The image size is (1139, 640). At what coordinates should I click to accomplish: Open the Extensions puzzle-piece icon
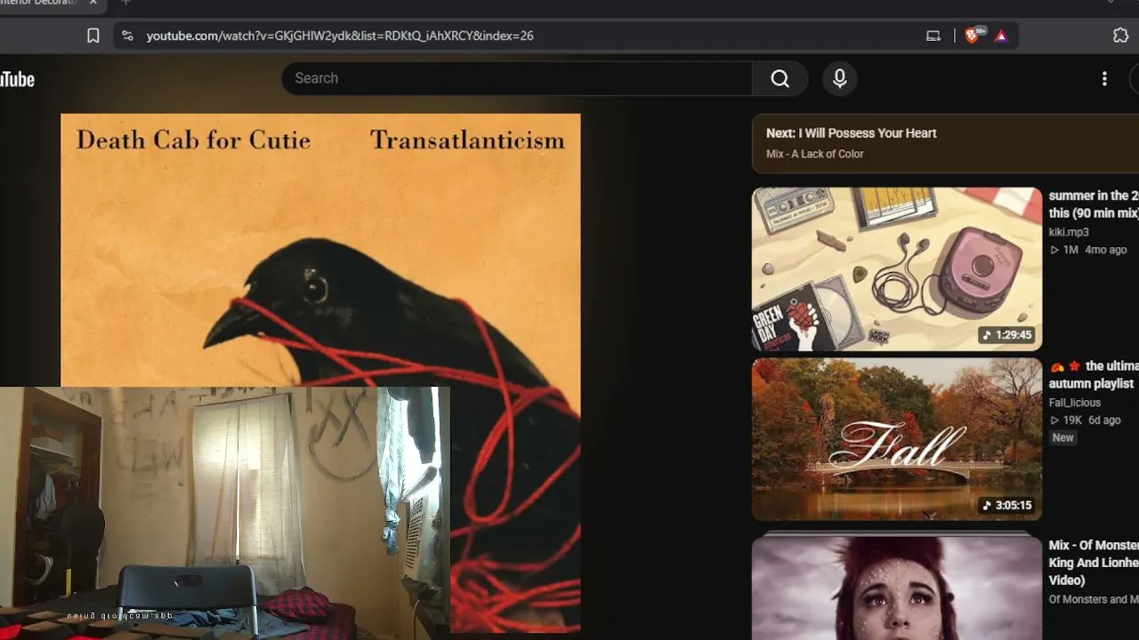click(x=1121, y=36)
